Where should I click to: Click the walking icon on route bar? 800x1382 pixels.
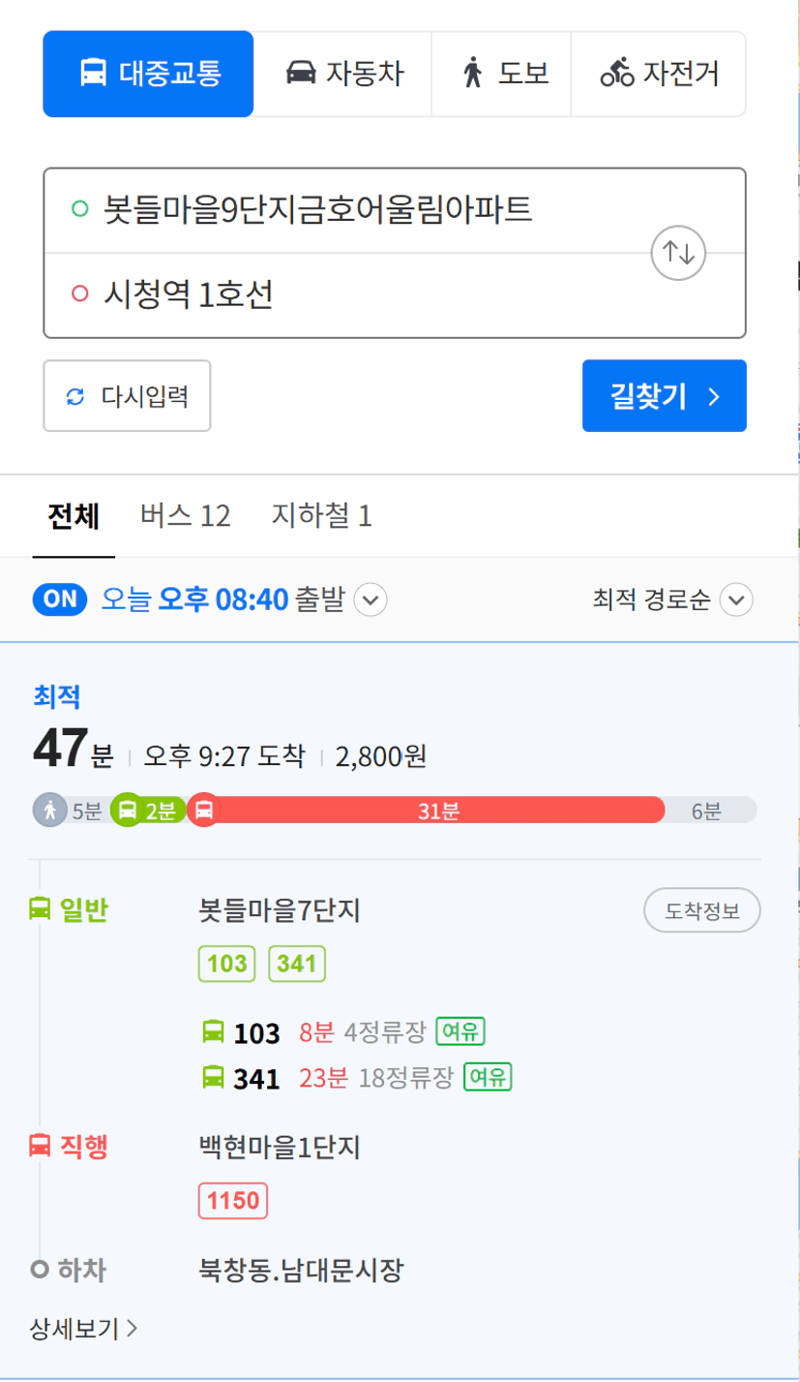(50, 810)
